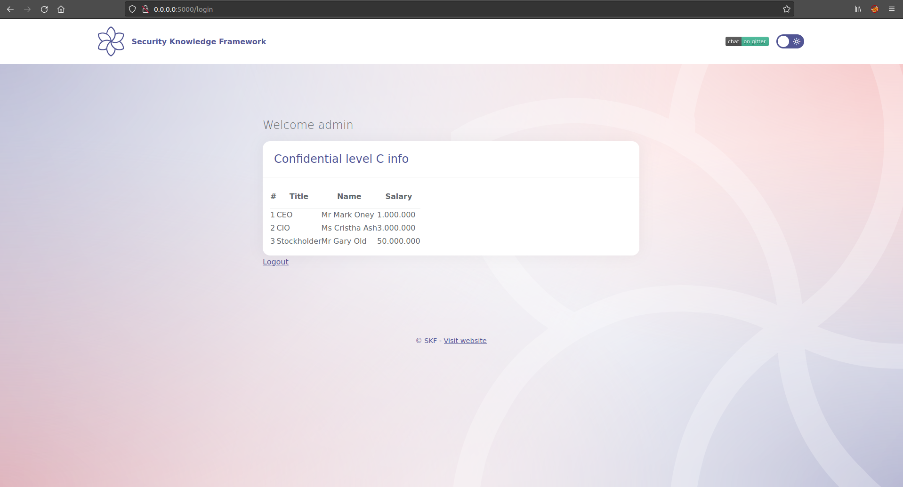Click the Security Knowledge Framework title

click(x=199, y=41)
